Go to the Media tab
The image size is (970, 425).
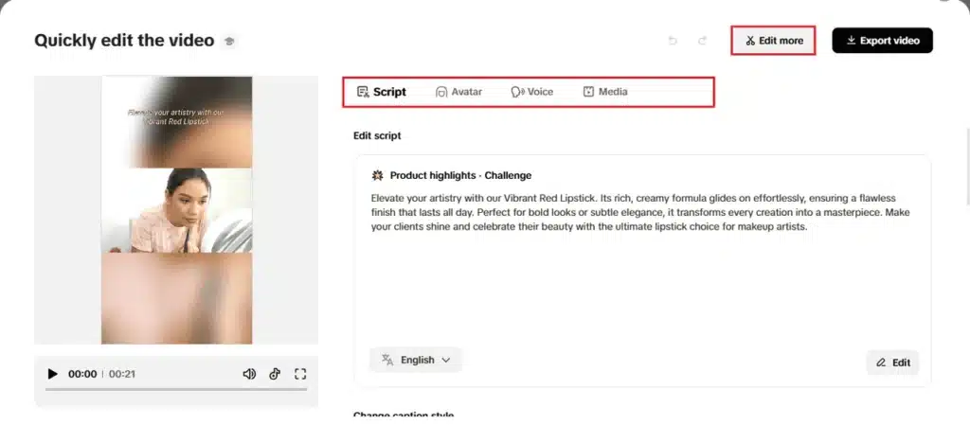(604, 92)
